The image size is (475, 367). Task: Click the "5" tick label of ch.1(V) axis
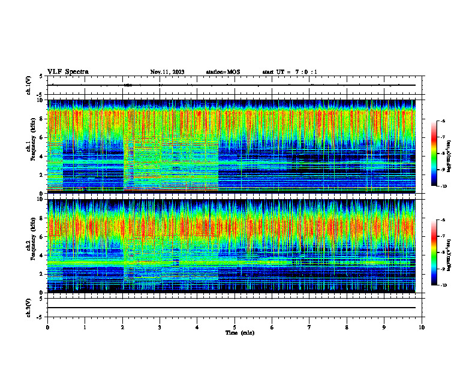tap(41, 77)
